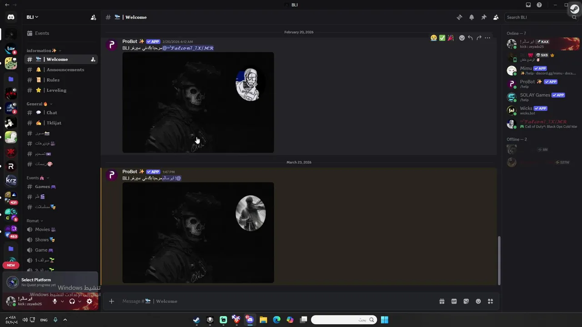The height and width of the screenshot is (327, 582).
Task: Open the Threads icon in channel header
Action: point(460,17)
